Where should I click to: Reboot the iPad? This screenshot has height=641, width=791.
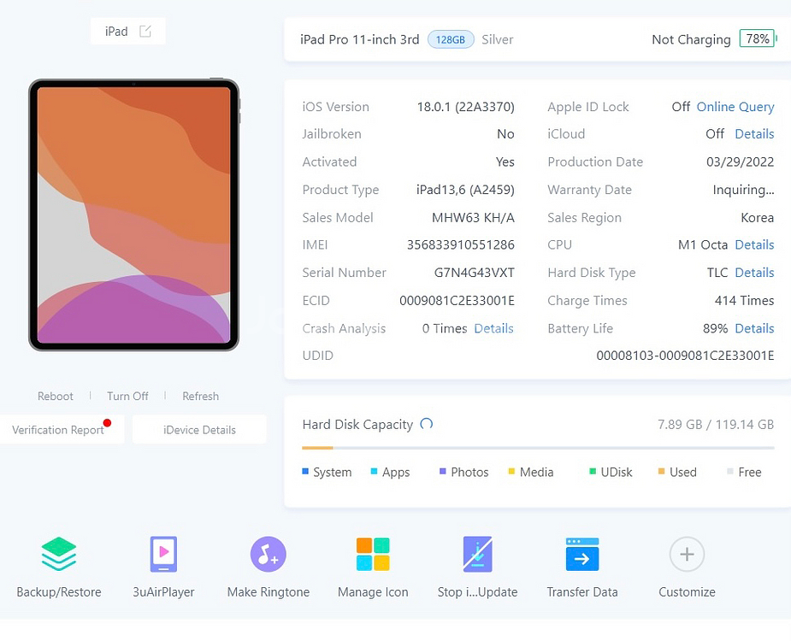coord(56,396)
